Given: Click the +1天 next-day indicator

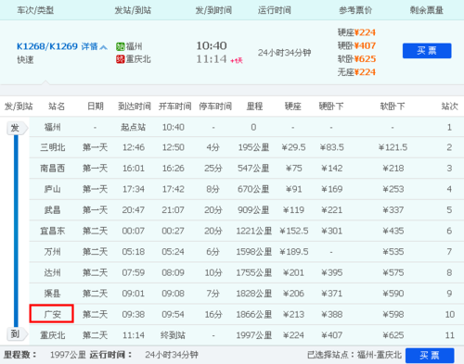Looking at the screenshot, I should point(237,60).
